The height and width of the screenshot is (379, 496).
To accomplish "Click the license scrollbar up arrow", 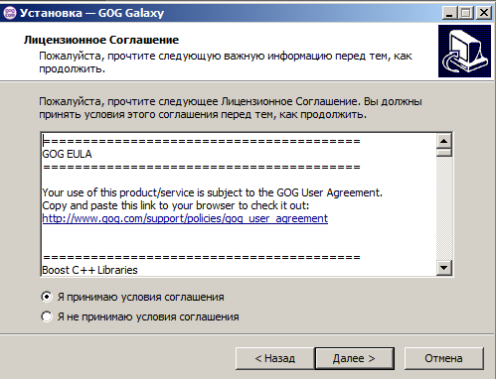I will (x=444, y=141).
